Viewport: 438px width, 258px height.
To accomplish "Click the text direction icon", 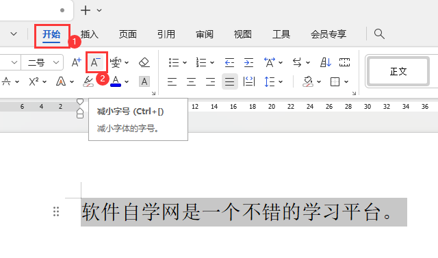I will click(297, 62).
